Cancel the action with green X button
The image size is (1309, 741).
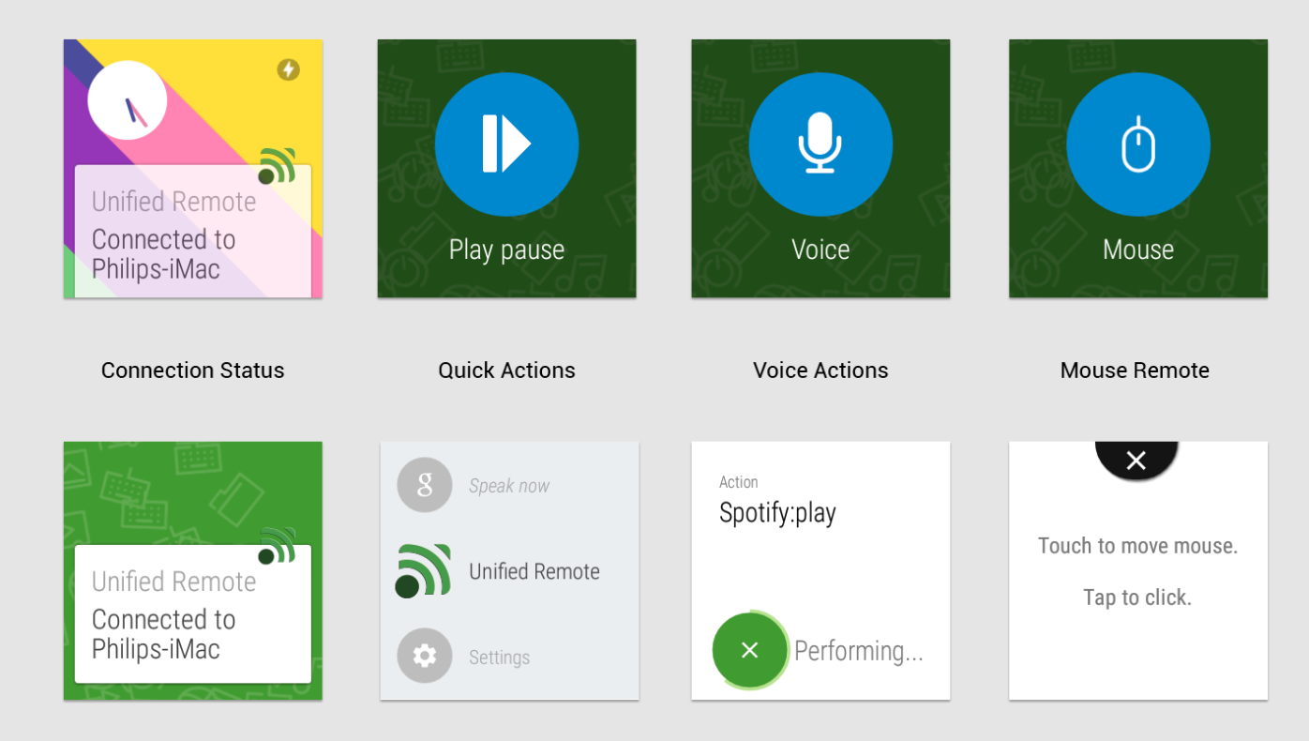point(749,650)
